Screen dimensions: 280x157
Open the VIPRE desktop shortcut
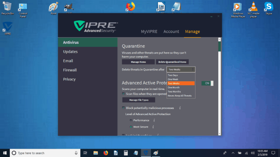(x=7, y=28)
